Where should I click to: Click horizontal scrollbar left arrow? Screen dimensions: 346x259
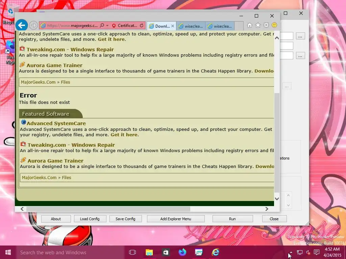(22, 209)
